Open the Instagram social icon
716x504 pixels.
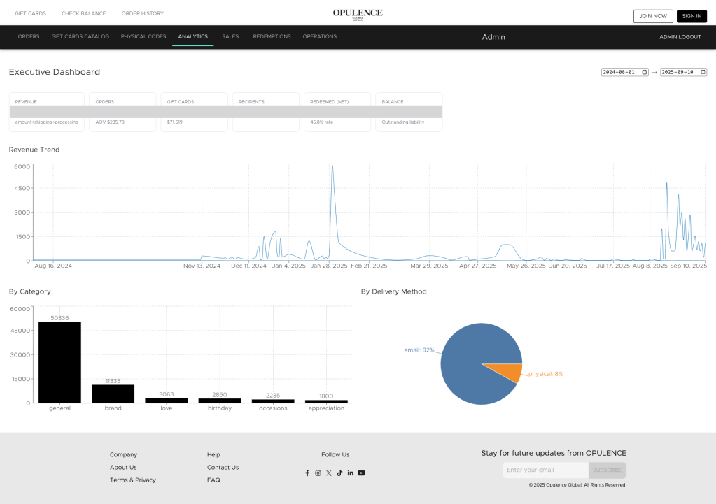pyautogui.click(x=318, y=473)
